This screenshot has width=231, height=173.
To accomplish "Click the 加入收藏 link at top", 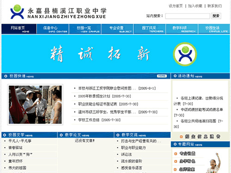I will [x=195, y=6].
